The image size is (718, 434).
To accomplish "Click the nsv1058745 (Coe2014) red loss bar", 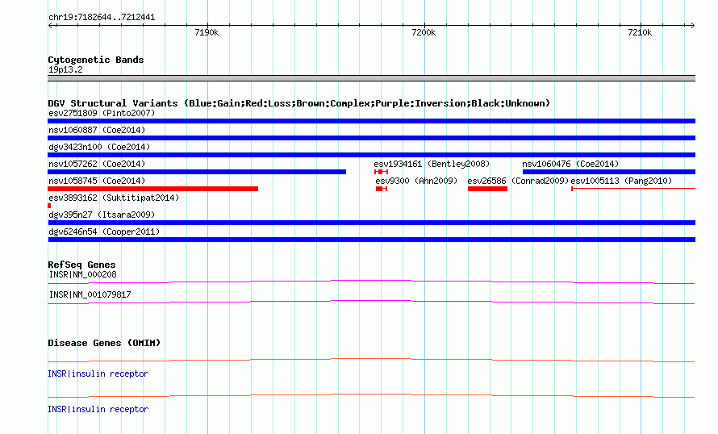I will 153,189.
